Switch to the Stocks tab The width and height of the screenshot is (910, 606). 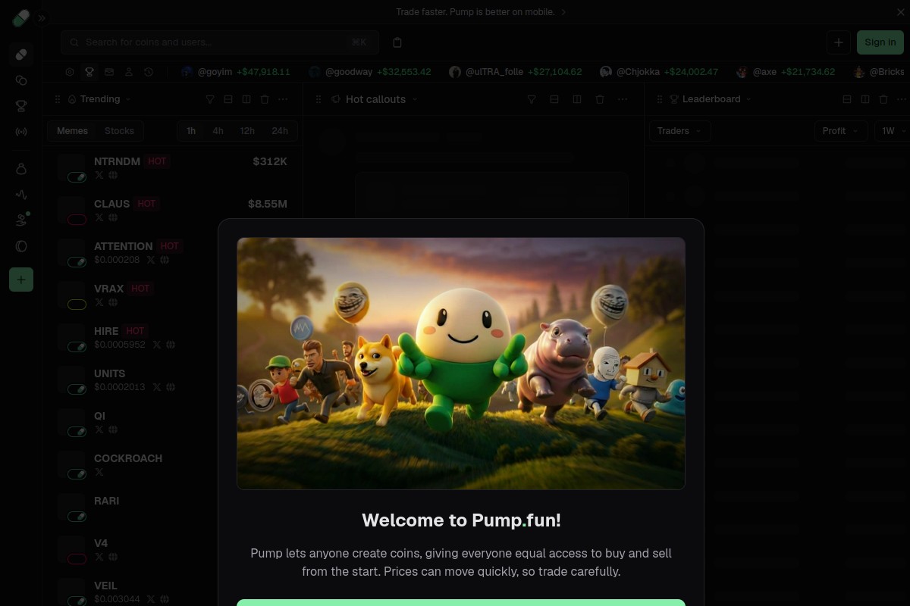(119, 131)
